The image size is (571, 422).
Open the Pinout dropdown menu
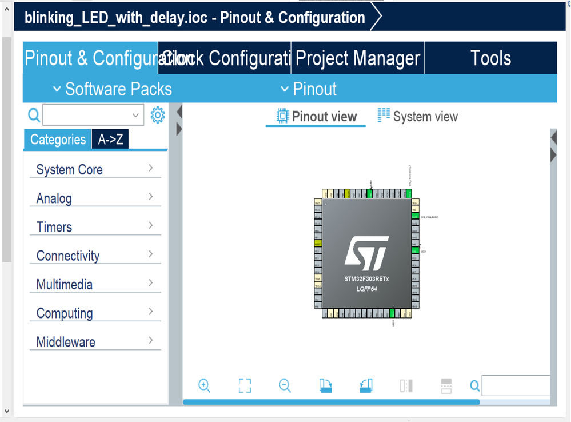coord(309,89)
